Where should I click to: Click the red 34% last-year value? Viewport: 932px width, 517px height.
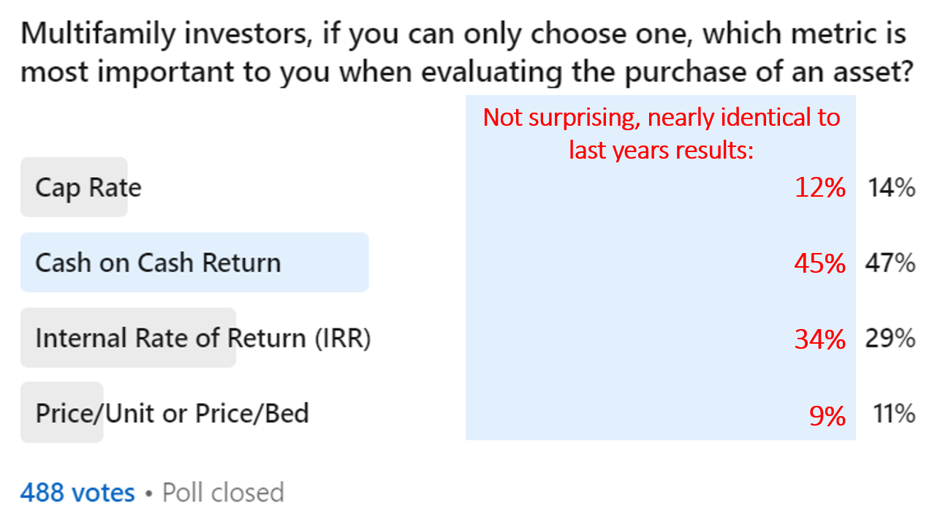click(x=820, y=339)
